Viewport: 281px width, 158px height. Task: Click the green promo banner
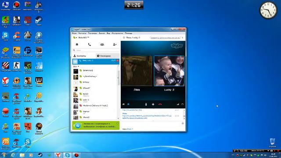[x=96, y=125]
